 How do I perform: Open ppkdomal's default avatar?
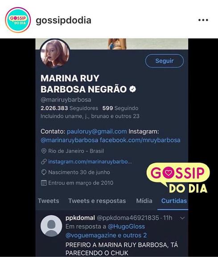point(51,226)
